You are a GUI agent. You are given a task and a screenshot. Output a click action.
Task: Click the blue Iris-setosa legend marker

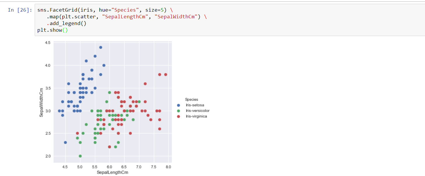(178, 105)
